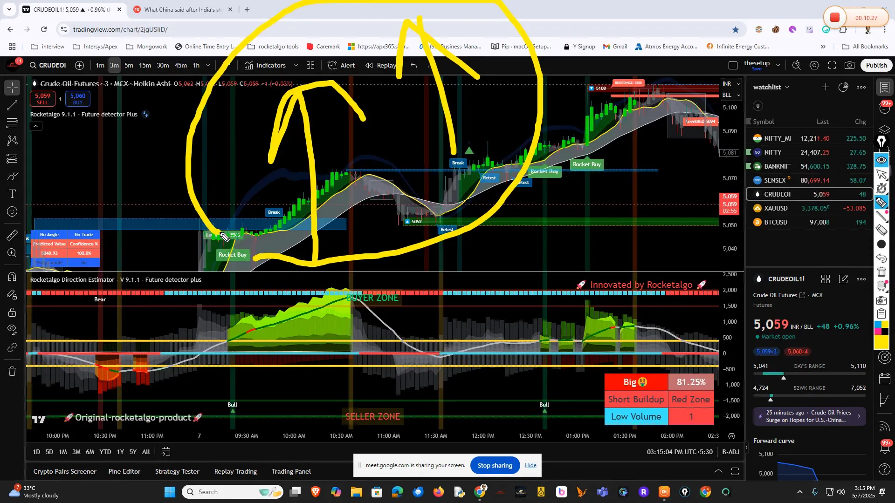
Task: Open watchlist advanced view icon
Action: click(843, 87)
